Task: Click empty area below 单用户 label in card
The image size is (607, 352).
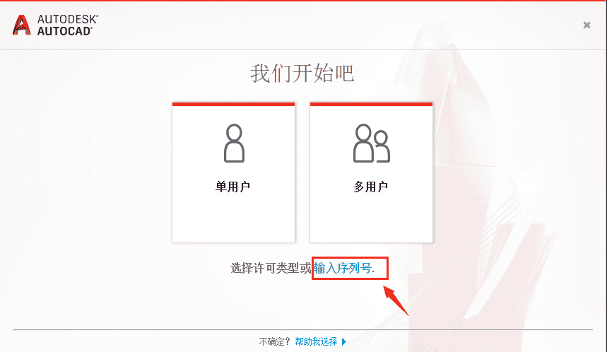Action: (233, 219)
